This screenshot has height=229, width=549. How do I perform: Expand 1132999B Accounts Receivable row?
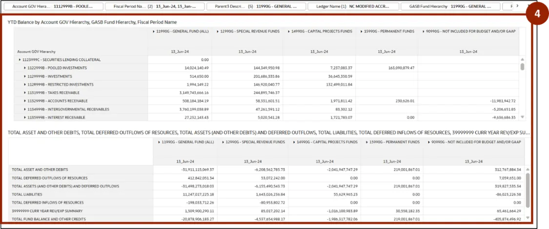(x=25, y=101)
